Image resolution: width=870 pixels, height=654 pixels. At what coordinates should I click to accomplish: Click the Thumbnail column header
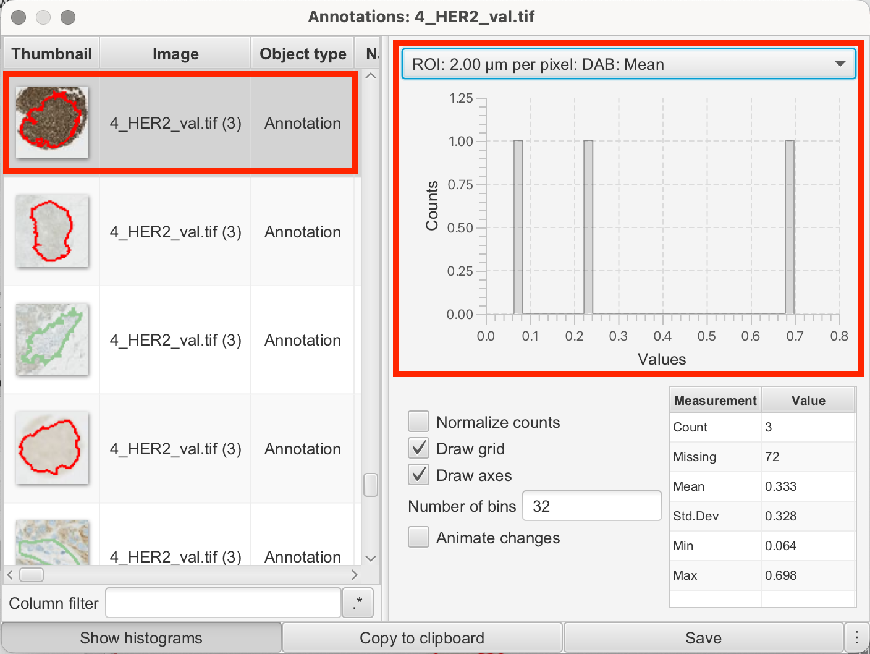[x=51, y=53]
